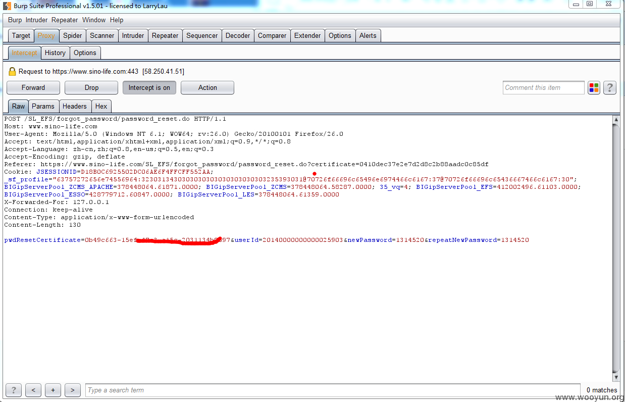625x402 pixels.
Task: Click the BIGipServerPool_LES cookie entry
Action: coord(258,195)
